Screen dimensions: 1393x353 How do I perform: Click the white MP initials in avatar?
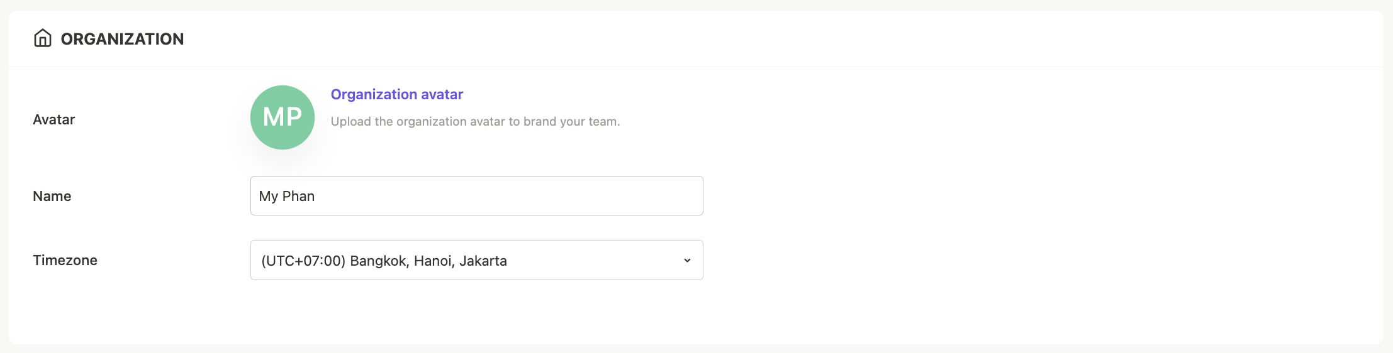coord(283,117)
